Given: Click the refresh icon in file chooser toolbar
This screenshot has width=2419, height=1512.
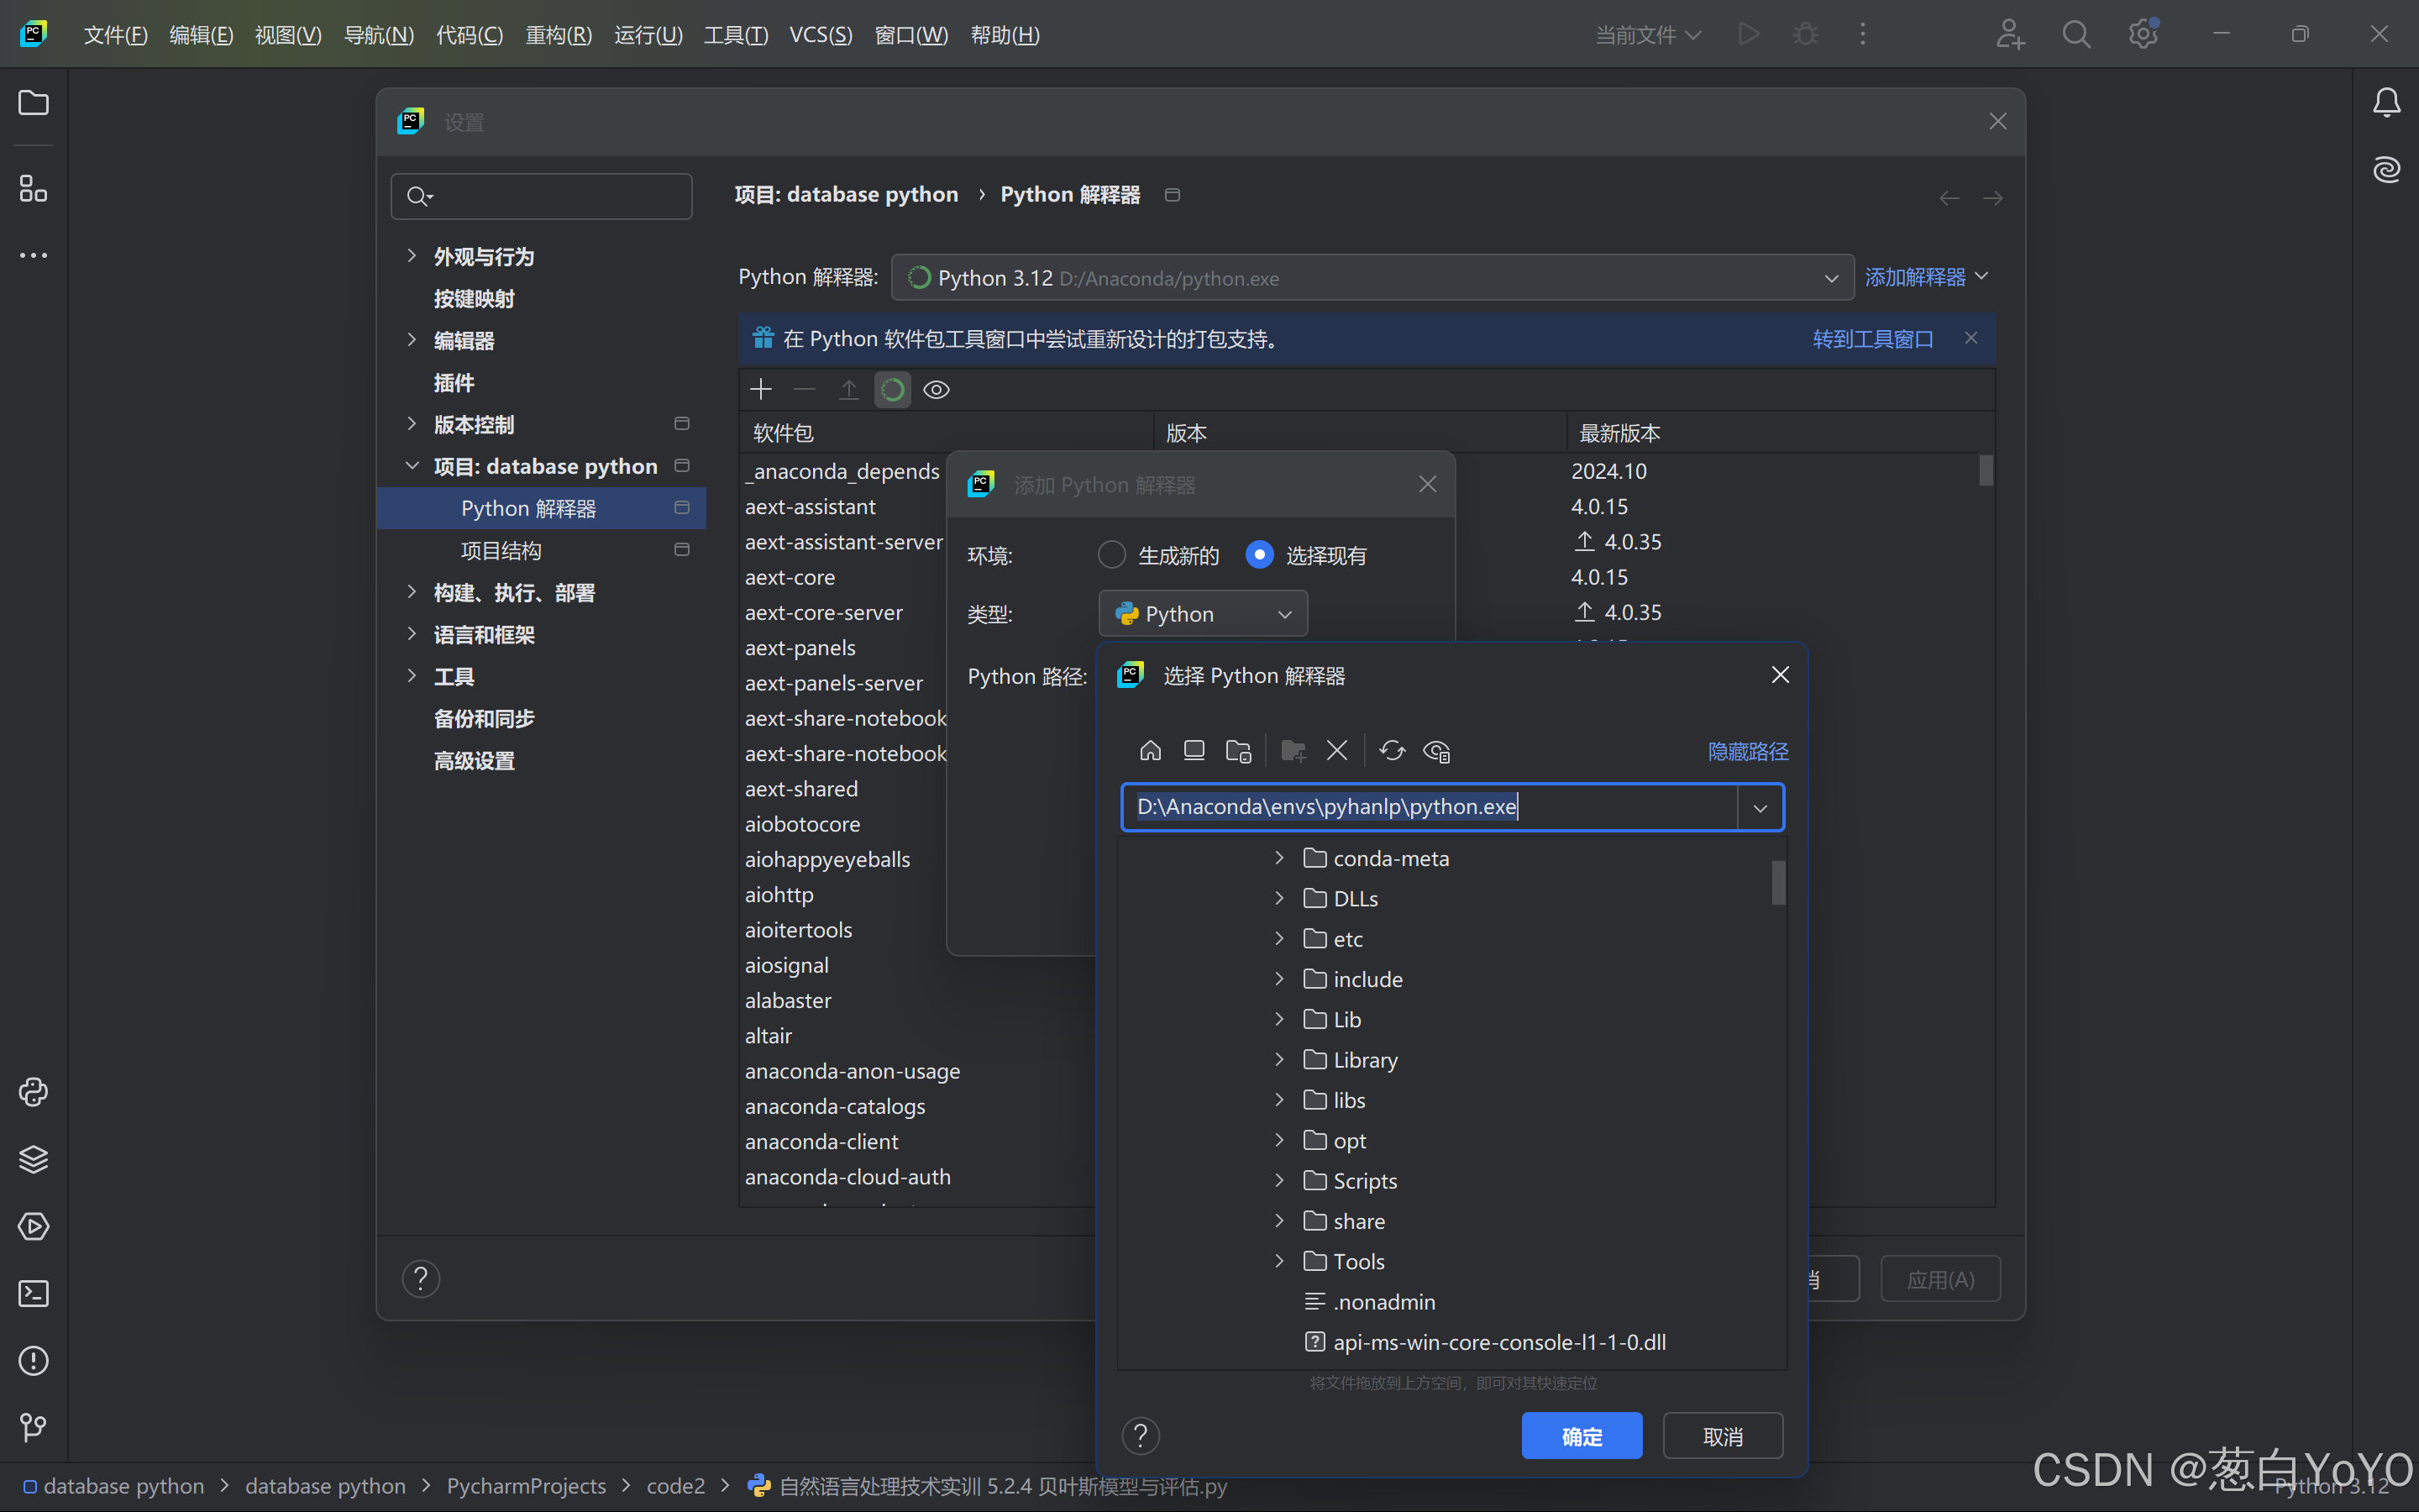Looking at the screenshot, I should 1392,750.
